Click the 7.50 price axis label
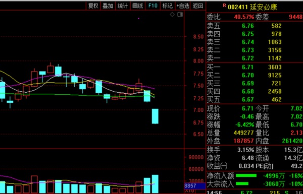 tap(198, 86)
